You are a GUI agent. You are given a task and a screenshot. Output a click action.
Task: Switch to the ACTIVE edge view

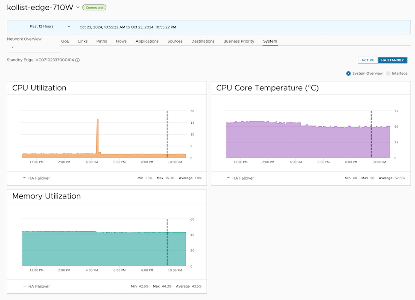[x=368, y=60]
